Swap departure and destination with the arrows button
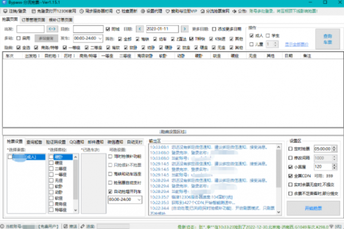Viewport: 344px width, 229px height. (x=52, y=29)
